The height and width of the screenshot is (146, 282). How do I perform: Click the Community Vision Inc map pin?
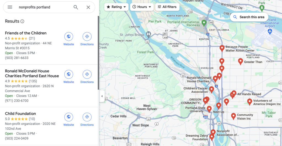pos(233,116)
